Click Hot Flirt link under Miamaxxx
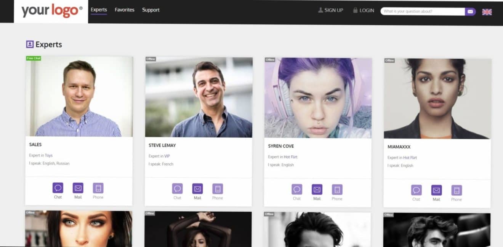This screenshot has height=247, width=503. pyautogui.click(x=410, y=158)
